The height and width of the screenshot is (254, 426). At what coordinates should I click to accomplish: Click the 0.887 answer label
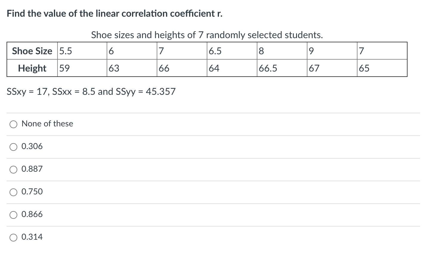coord(31,169)
